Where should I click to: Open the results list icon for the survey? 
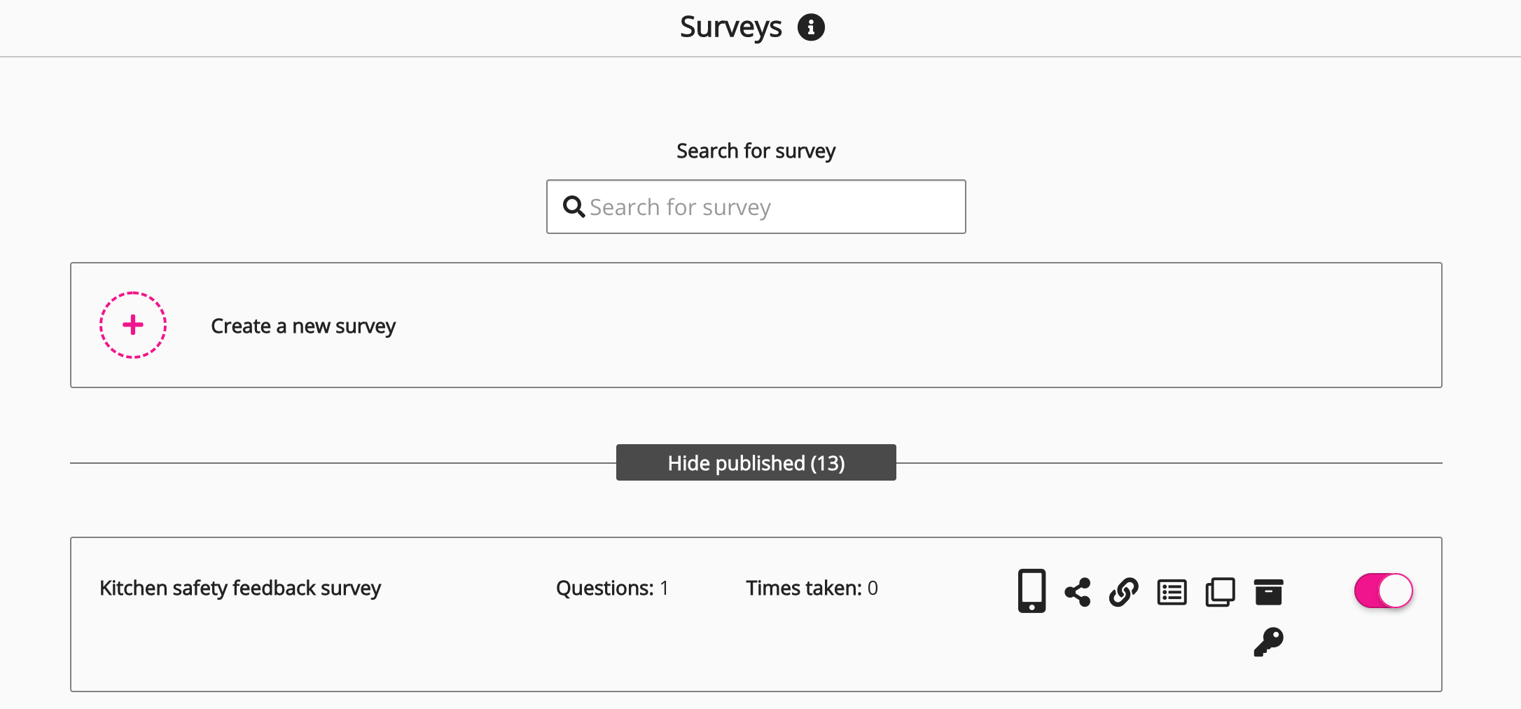(x=1172, y=592)
